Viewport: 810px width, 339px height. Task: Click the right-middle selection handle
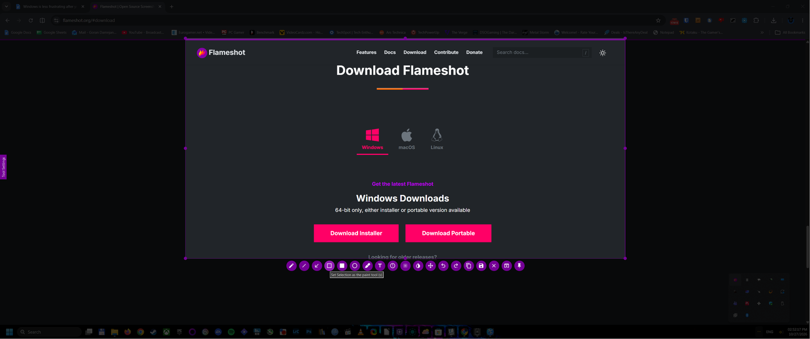coord(625,148)
